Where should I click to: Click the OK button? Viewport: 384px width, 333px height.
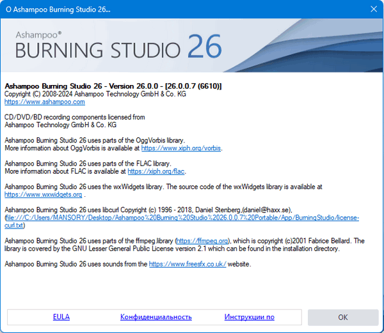pos(343,318)
